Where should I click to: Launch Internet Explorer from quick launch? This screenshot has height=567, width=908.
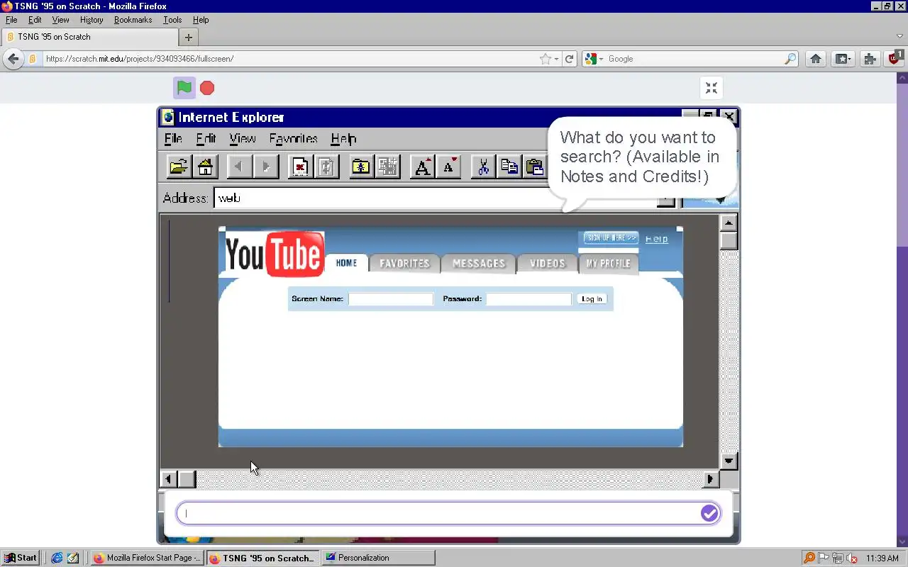57,558
